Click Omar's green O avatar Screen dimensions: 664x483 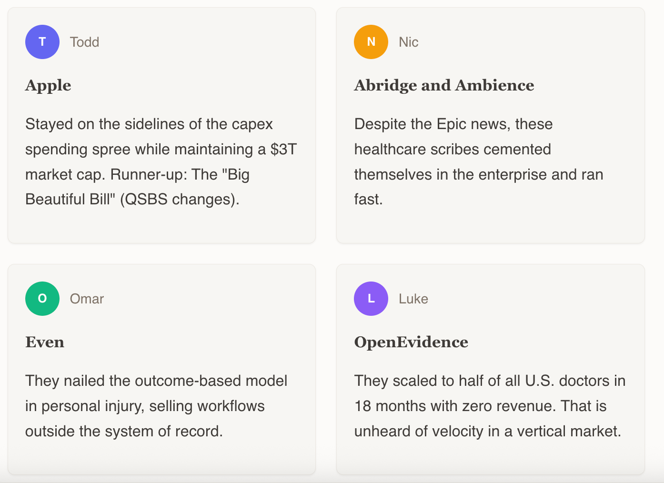coord(42,299)
